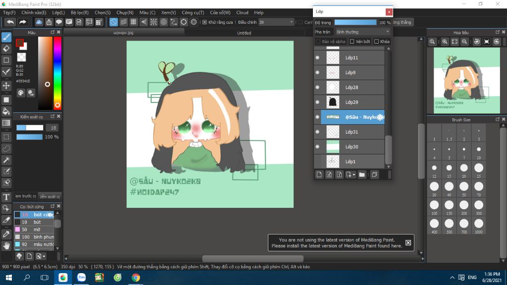Click the Undo arrow
Viewport: 507px width, 285px height.
10,22
